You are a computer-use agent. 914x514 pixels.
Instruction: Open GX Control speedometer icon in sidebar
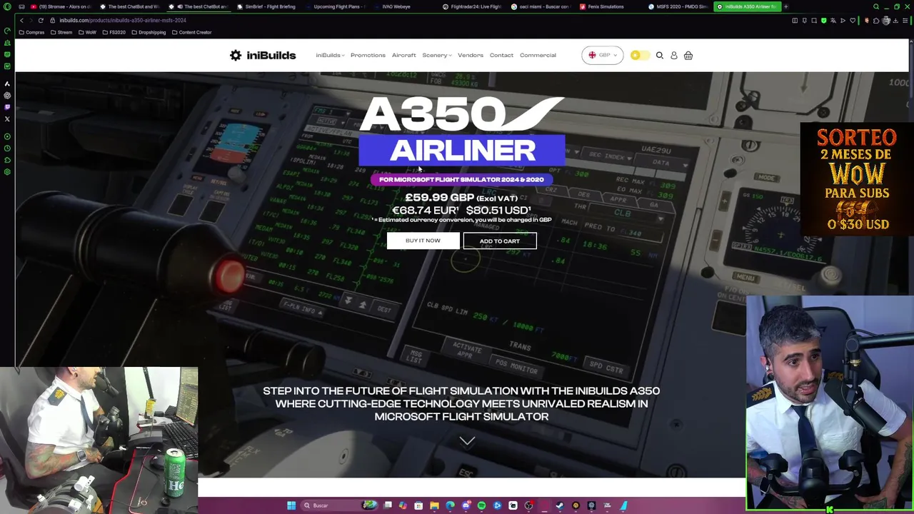7,31
